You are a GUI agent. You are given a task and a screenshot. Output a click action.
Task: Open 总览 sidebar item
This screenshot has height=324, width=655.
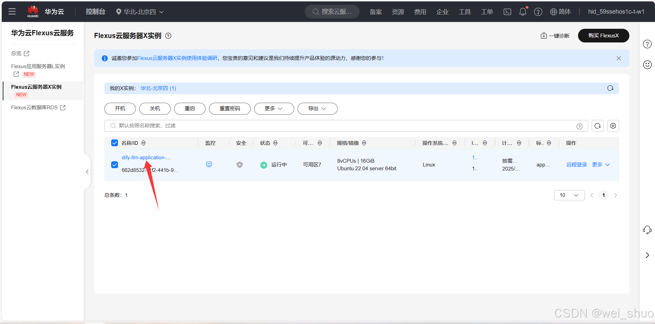pos(20,53)
